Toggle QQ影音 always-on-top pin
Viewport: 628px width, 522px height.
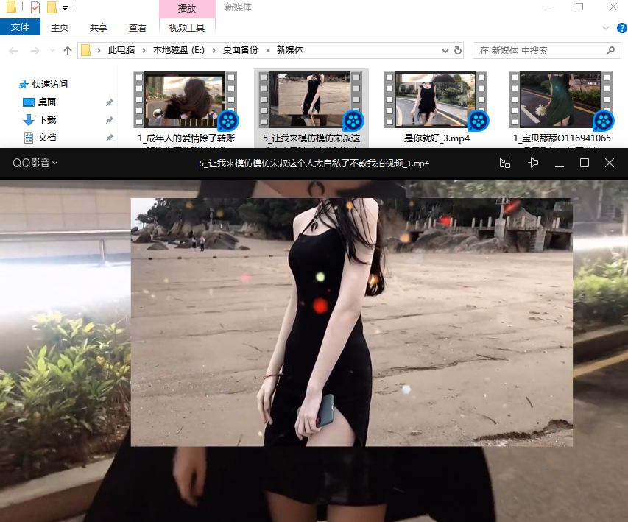[x=533, y=163]
